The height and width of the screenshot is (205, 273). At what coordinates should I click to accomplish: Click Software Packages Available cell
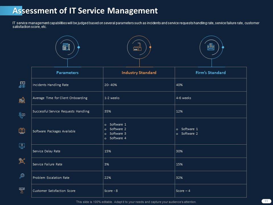click(67, 131)
